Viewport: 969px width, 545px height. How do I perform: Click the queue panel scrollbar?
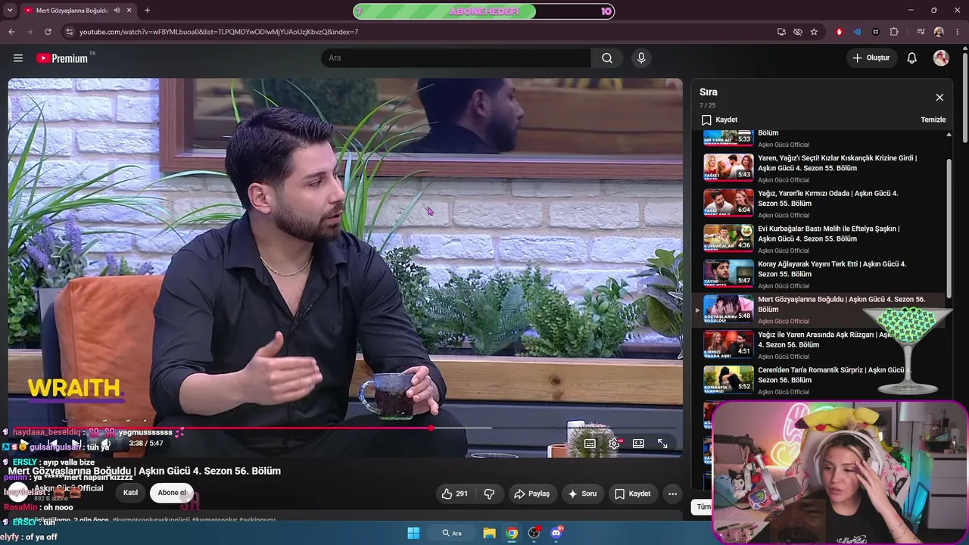(949, 227)
